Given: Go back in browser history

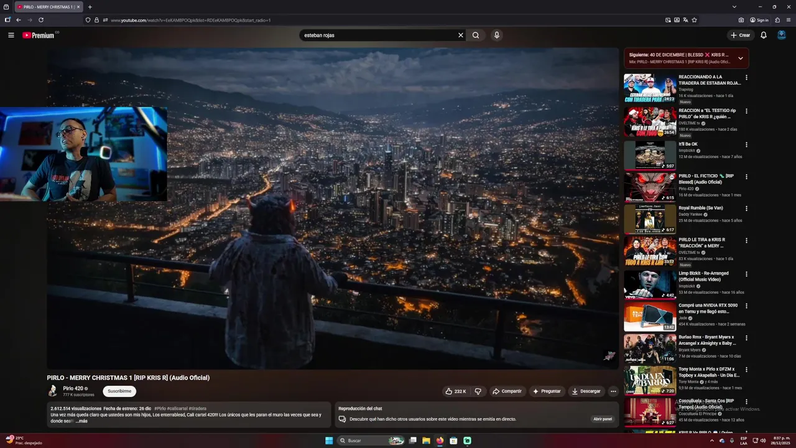Looking at the screenshot, I should click(x=19, y=20).
